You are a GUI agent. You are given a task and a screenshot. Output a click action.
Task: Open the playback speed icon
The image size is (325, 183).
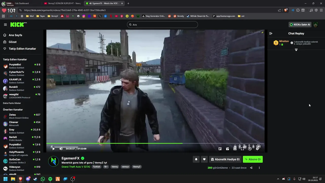250,149
